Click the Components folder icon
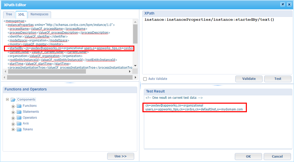294x162 pixels. (13, 100)
